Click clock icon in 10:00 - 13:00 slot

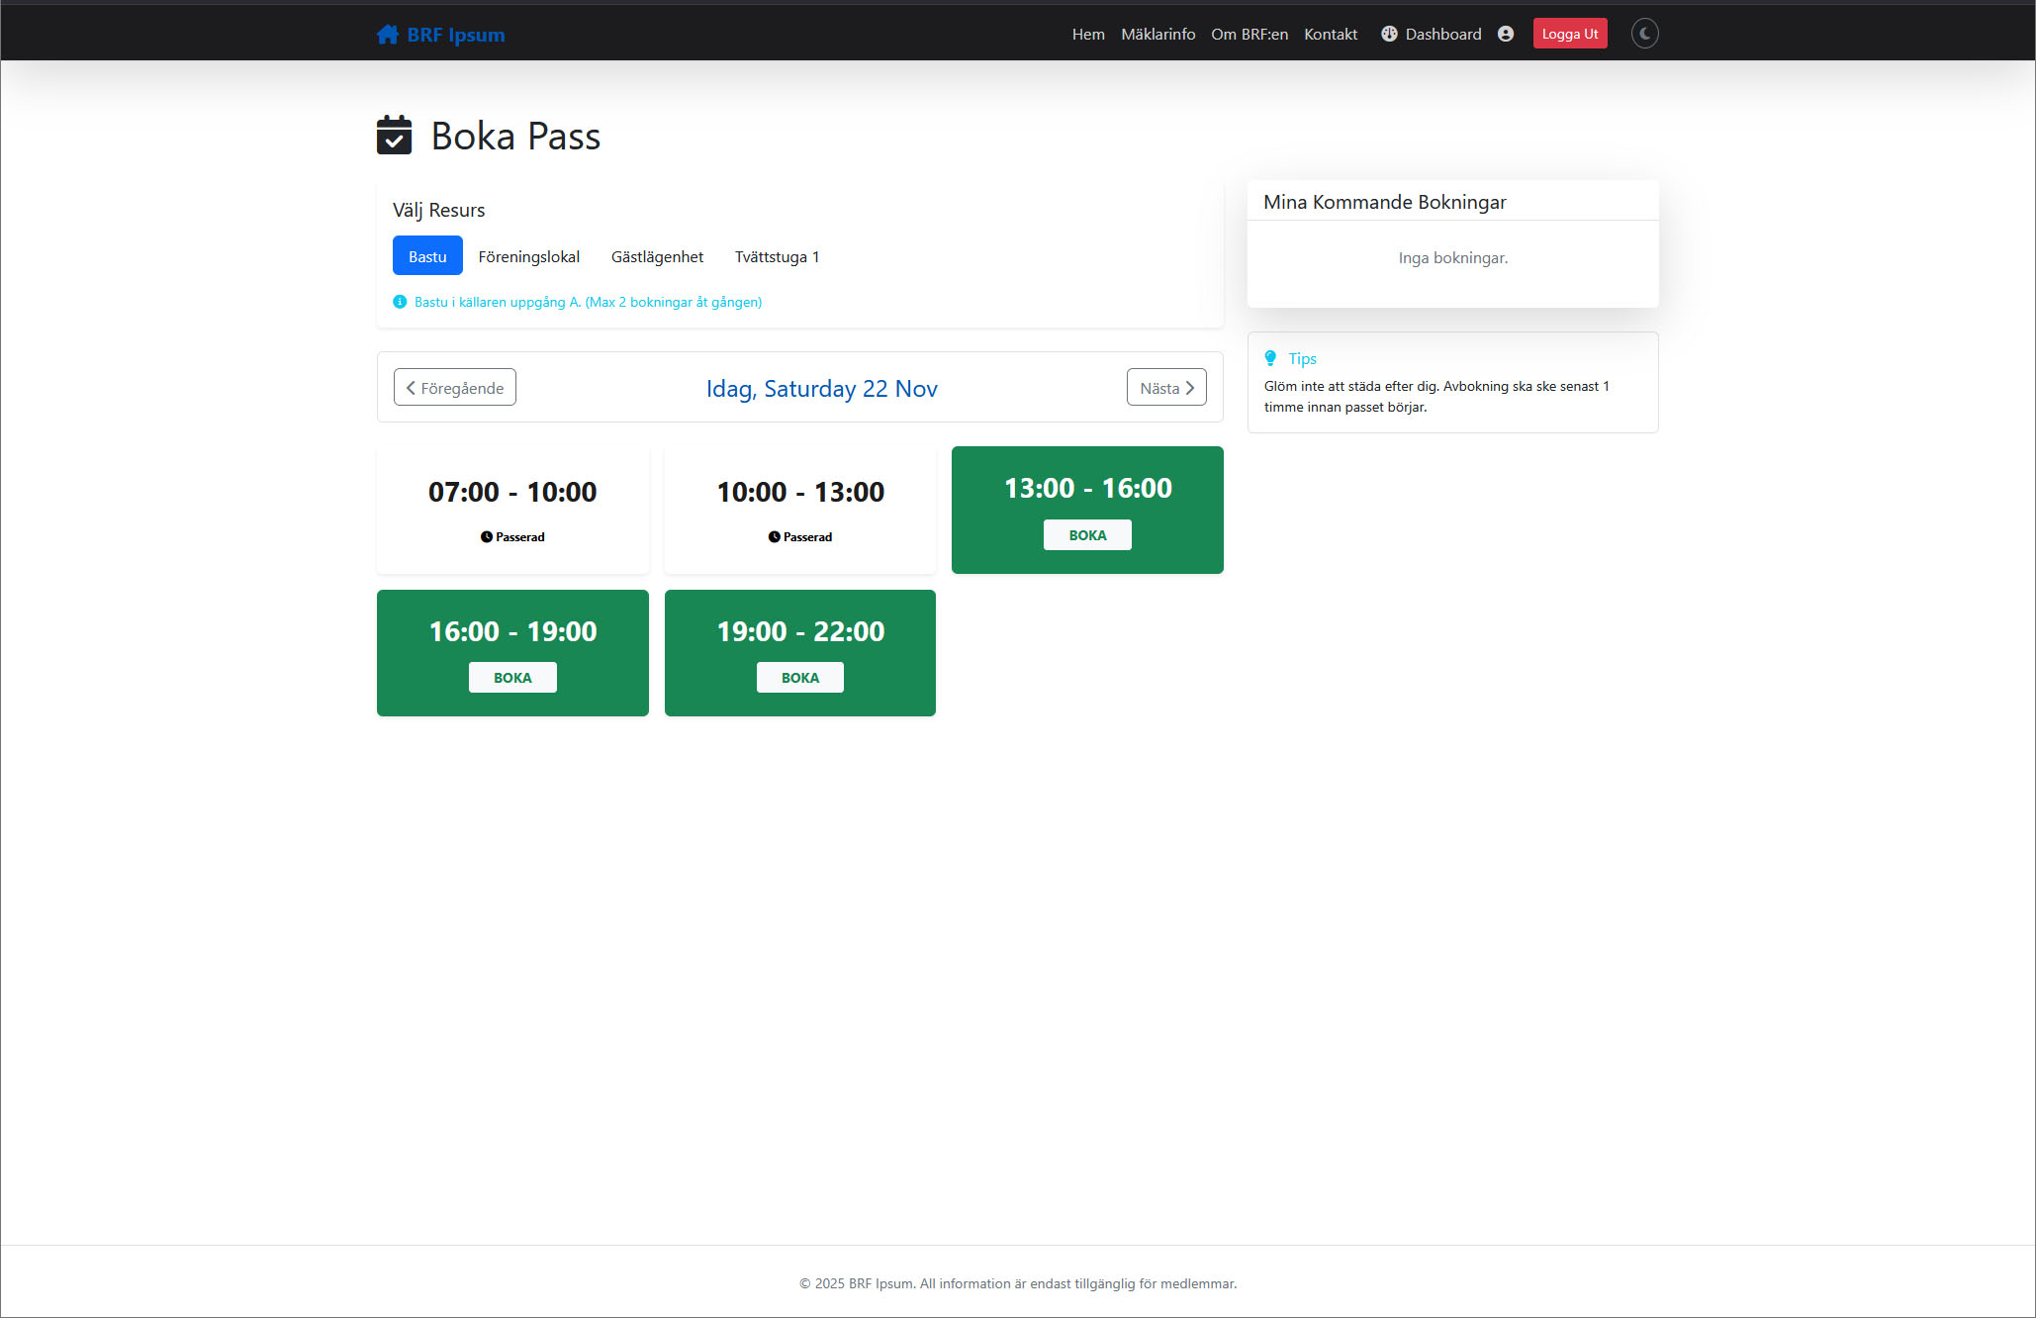(x=774, y=537)
